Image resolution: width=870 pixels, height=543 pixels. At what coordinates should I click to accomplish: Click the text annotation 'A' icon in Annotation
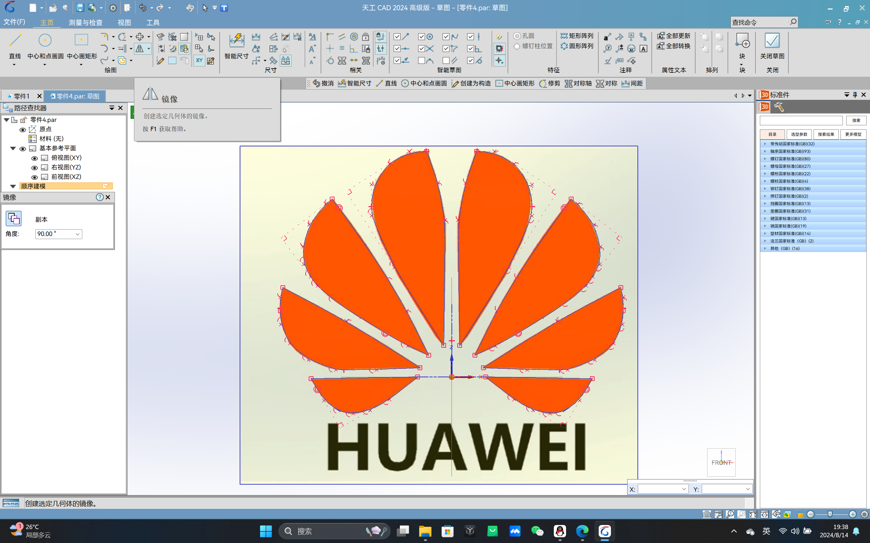pyautogui.click(x=644, y=49)
